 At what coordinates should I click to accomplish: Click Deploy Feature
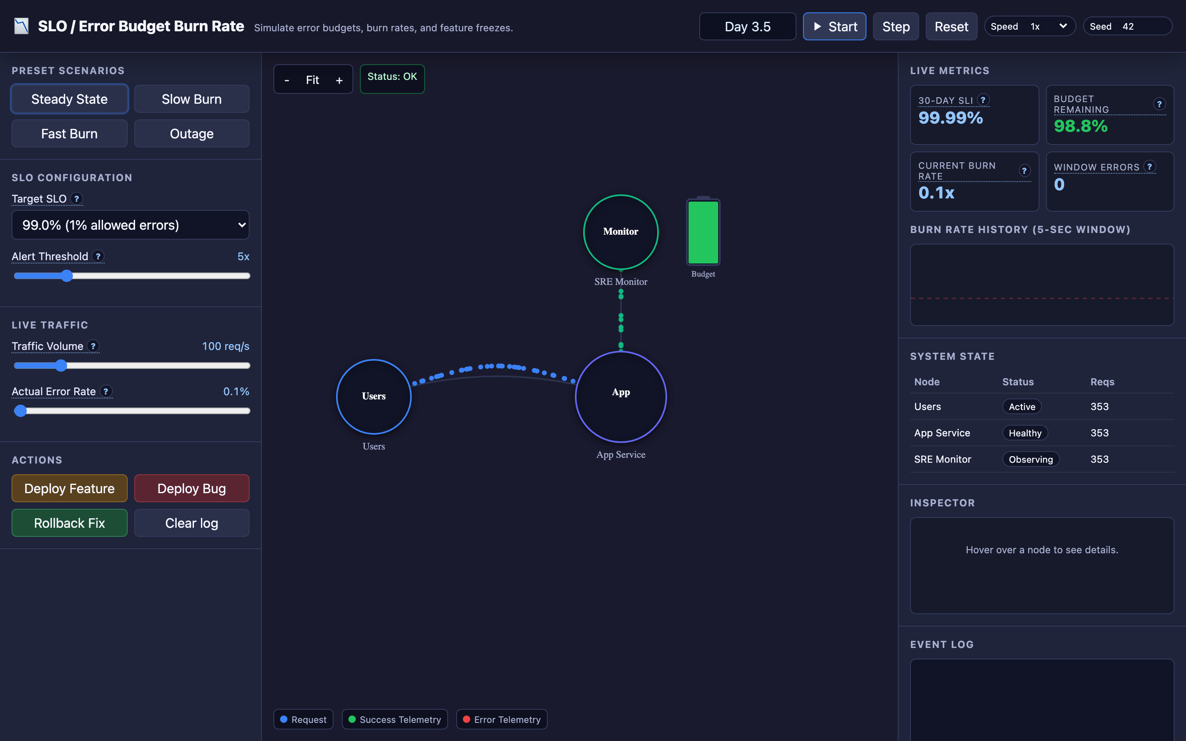point(70,488)
